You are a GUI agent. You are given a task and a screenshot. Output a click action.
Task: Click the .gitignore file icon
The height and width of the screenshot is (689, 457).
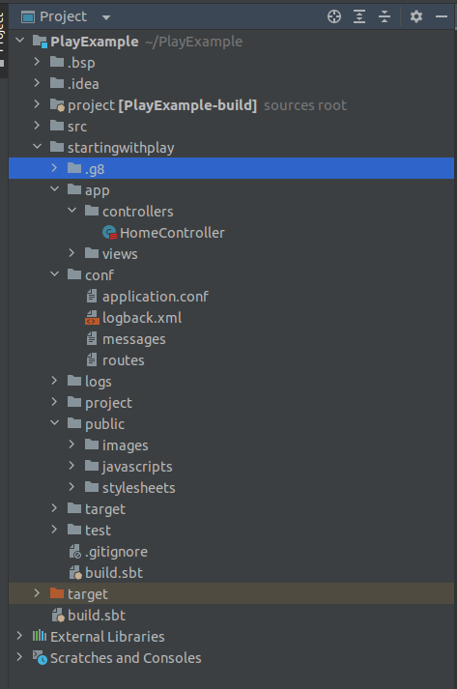74,552
